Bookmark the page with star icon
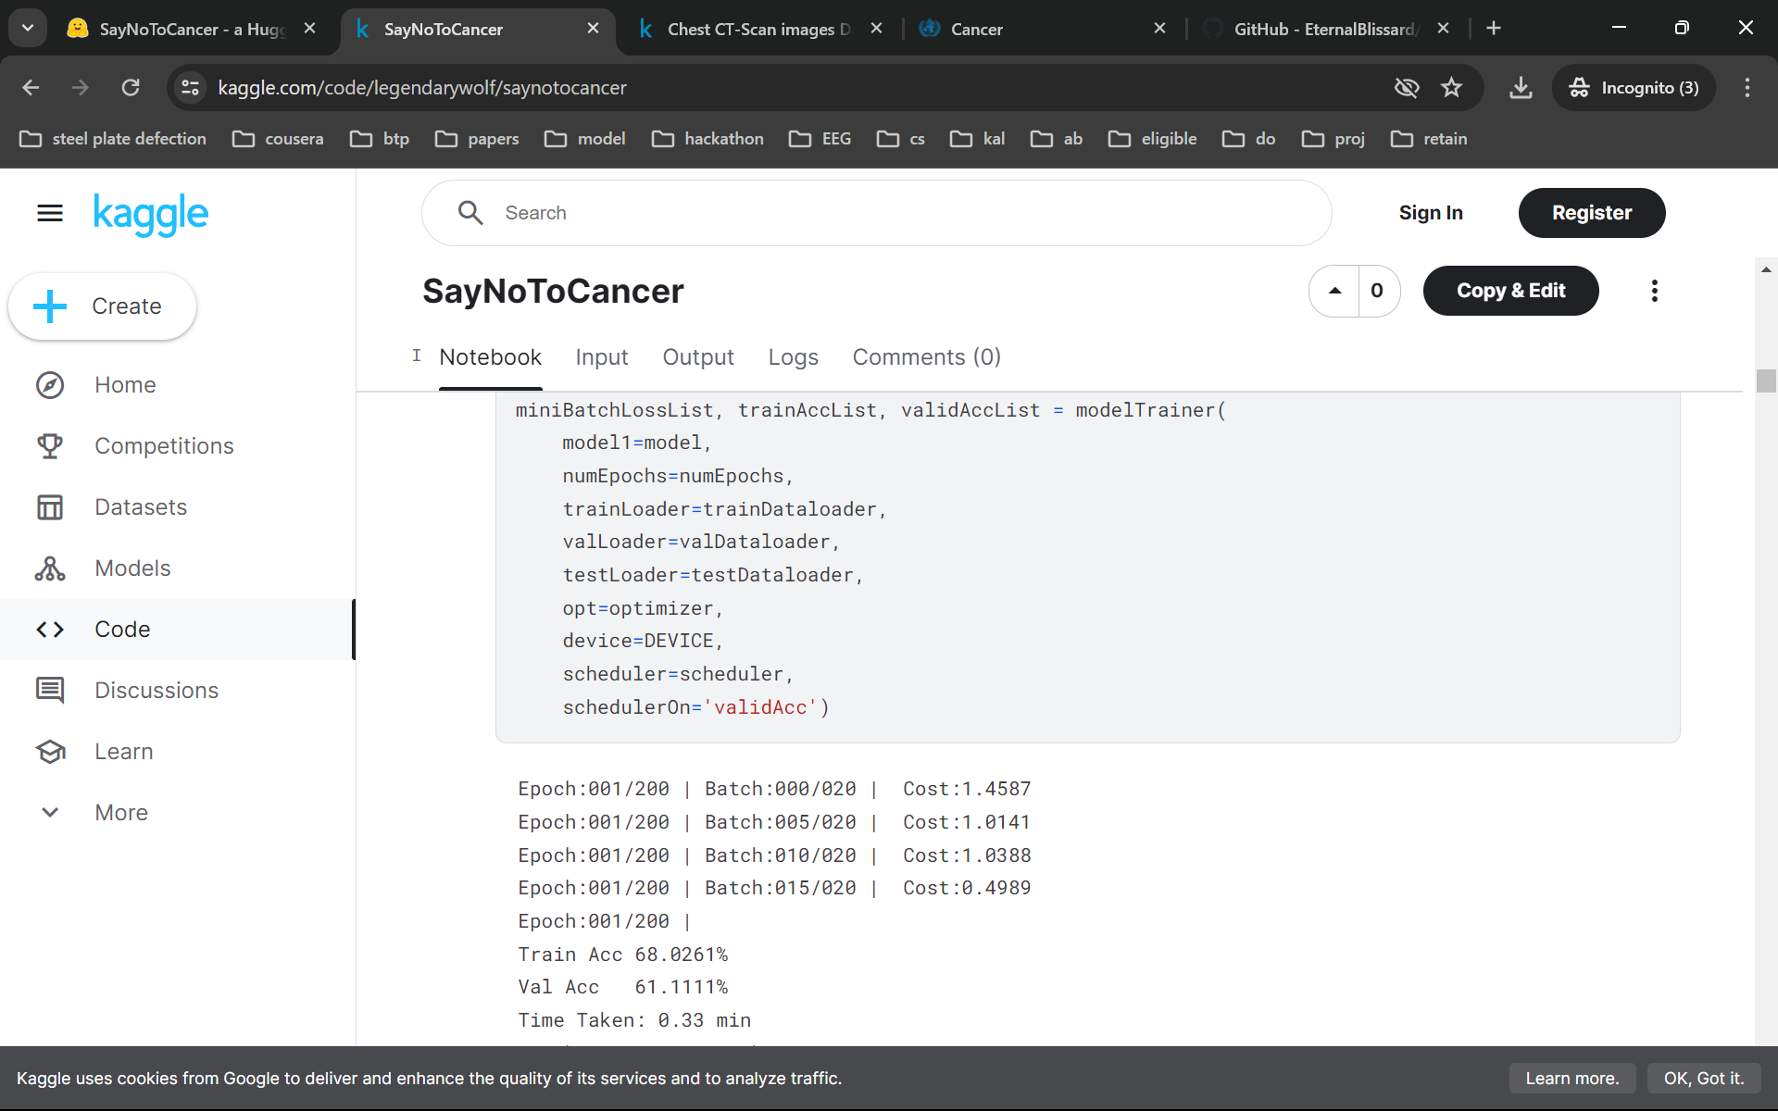This screenshot has height=1111, width=1778. [x=1452, y=87]
